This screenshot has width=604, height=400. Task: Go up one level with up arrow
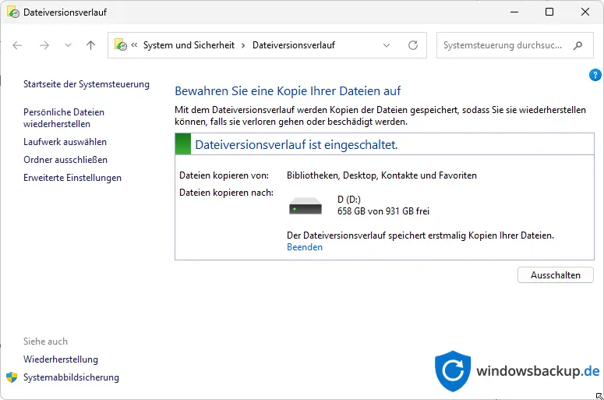(90, 45)
